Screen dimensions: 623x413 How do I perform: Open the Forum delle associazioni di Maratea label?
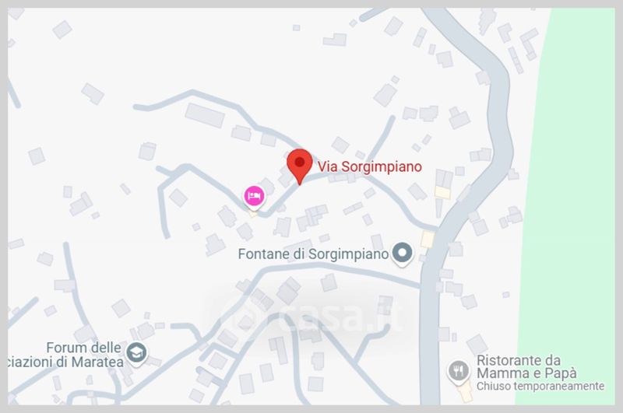click(x=66, y=355)
